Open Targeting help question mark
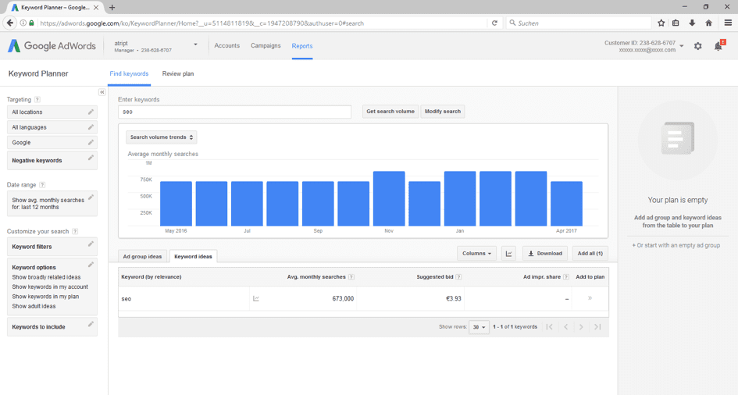The height and width of the screenshot is (395, 738). pyautogui.click(x=37, y=100)
